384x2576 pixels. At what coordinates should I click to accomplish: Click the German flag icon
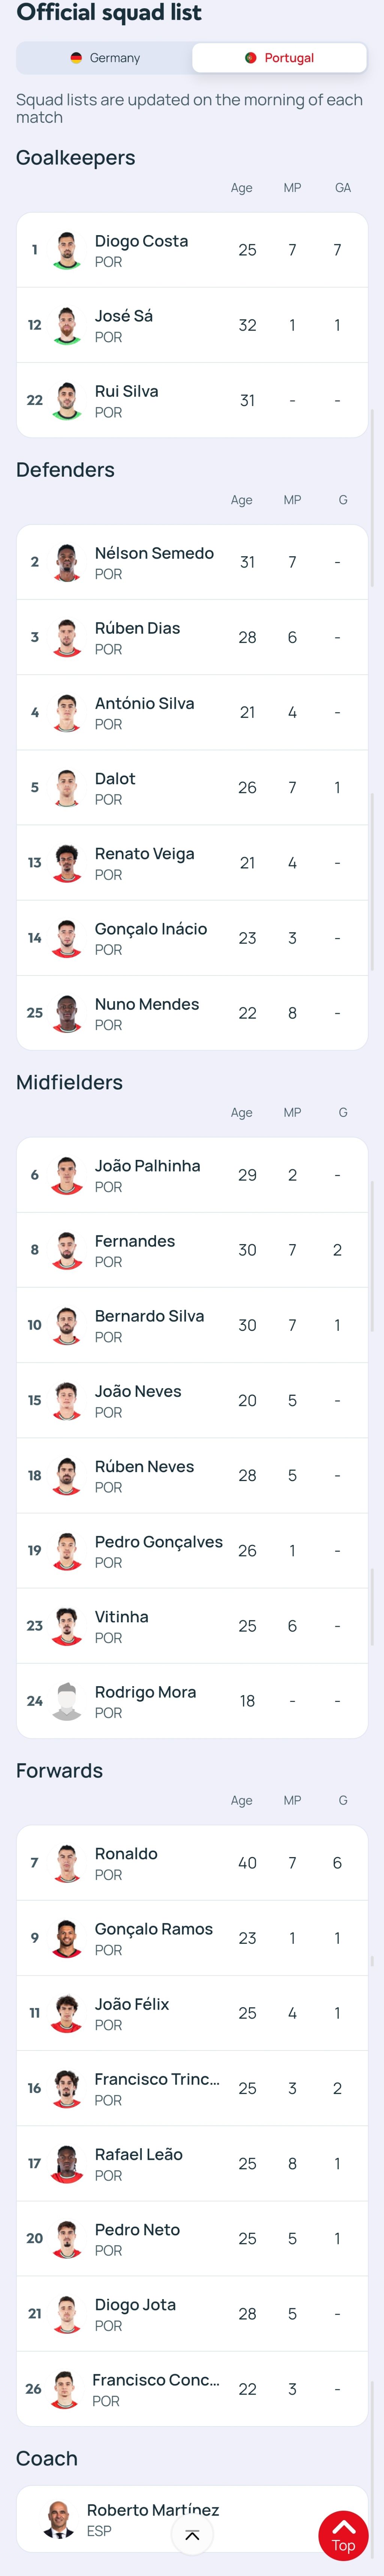(x=76, y=58)
